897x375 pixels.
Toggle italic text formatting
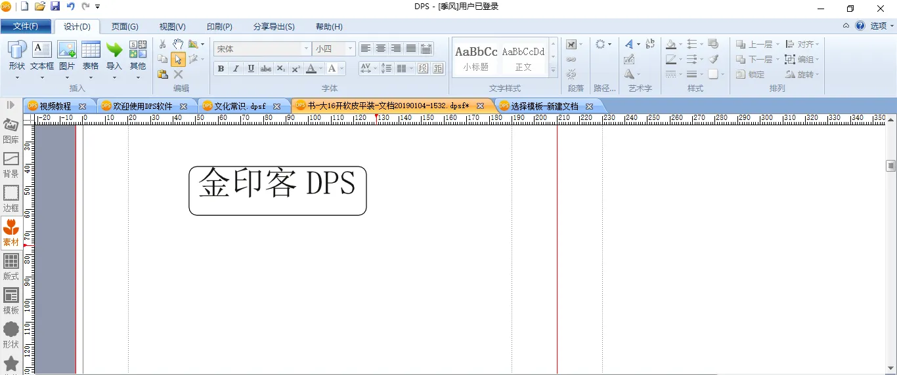[236, 69]
